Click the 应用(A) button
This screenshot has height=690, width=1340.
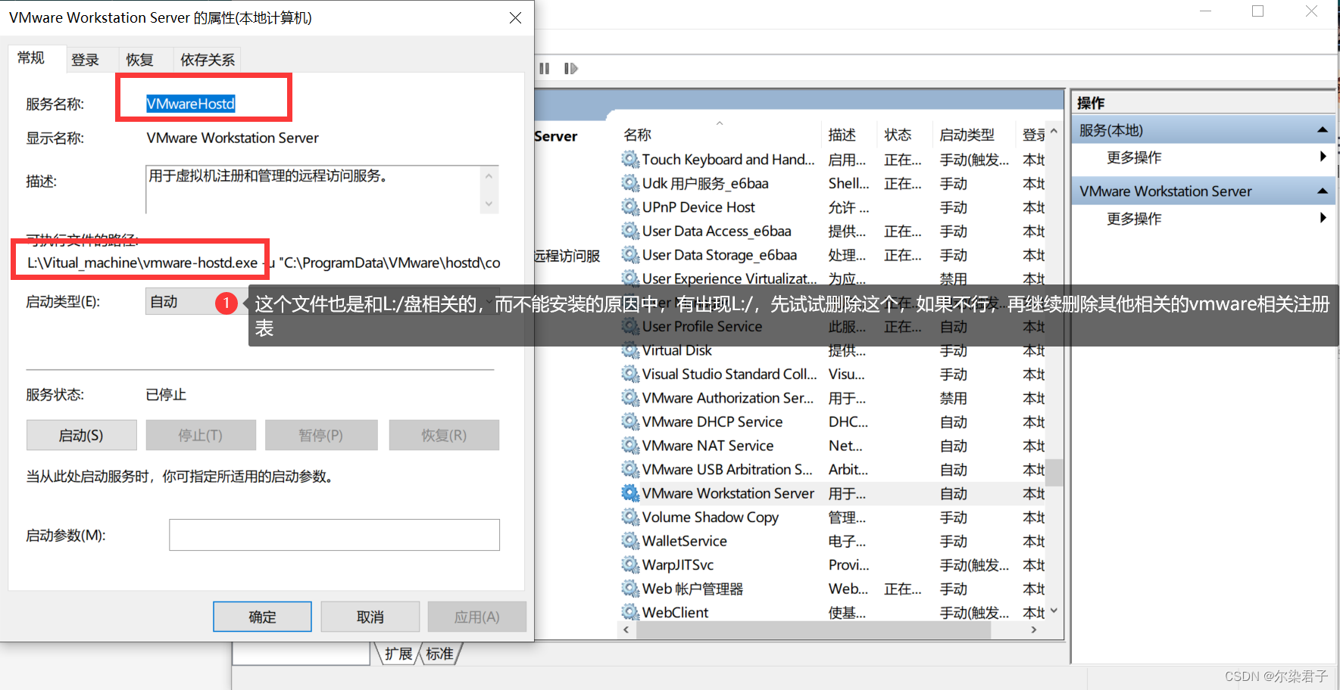477,617
